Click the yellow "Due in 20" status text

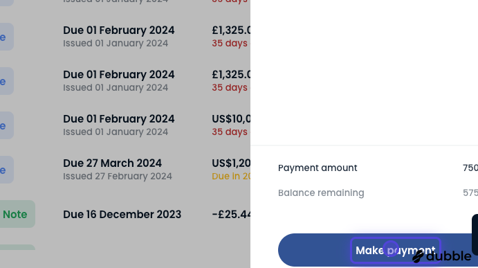pos(231,176)
